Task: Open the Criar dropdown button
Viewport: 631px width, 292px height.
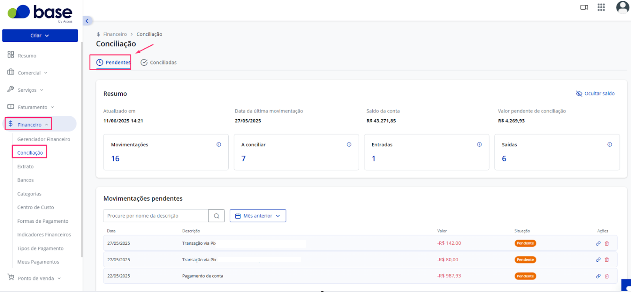Action: tap(40, 35)
